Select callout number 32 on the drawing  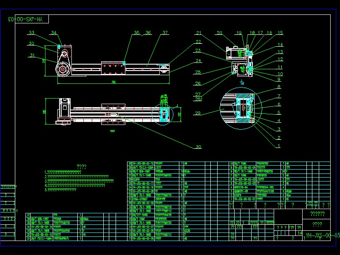[31, 43]
